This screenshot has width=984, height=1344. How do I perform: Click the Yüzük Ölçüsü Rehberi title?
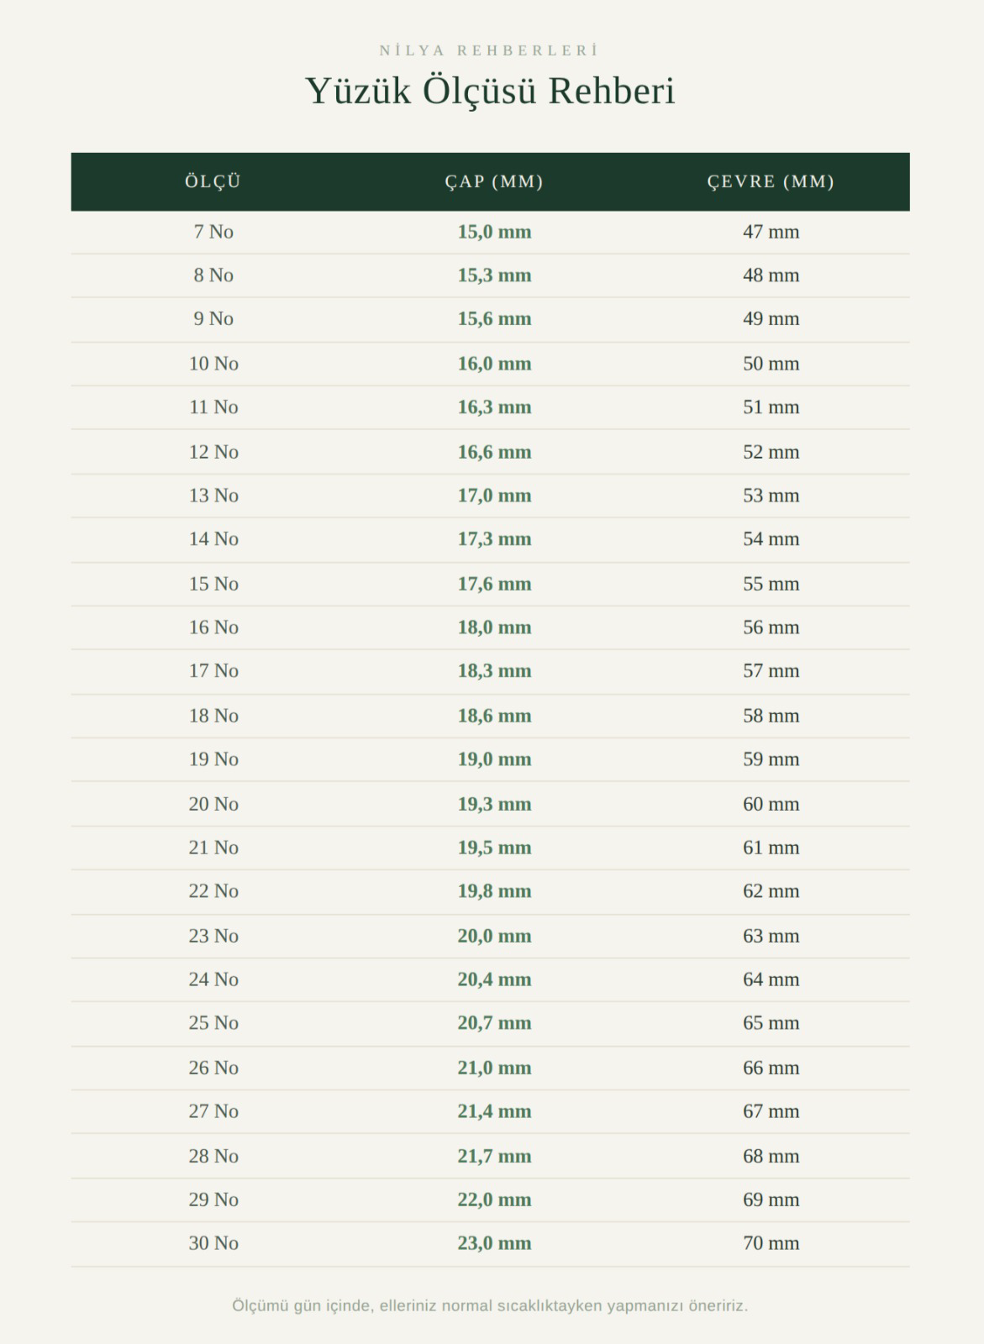pos(490,91)
